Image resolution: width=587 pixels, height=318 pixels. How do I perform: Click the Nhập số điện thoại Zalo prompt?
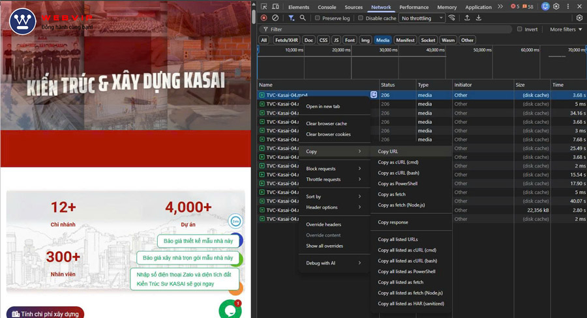coord(185,279)
